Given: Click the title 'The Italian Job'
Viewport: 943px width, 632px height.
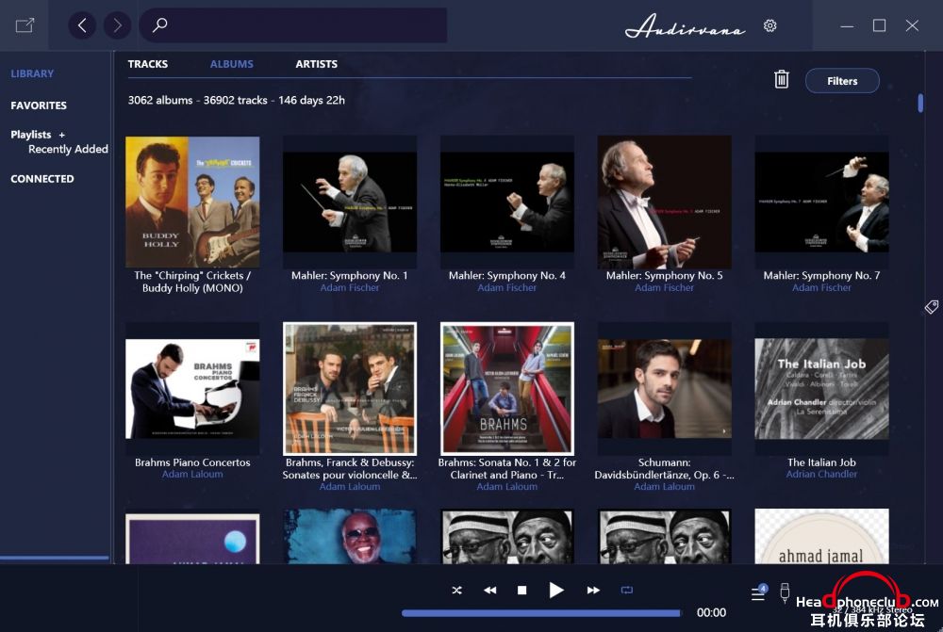Looking at the screenshot, I should pos(821,462).
